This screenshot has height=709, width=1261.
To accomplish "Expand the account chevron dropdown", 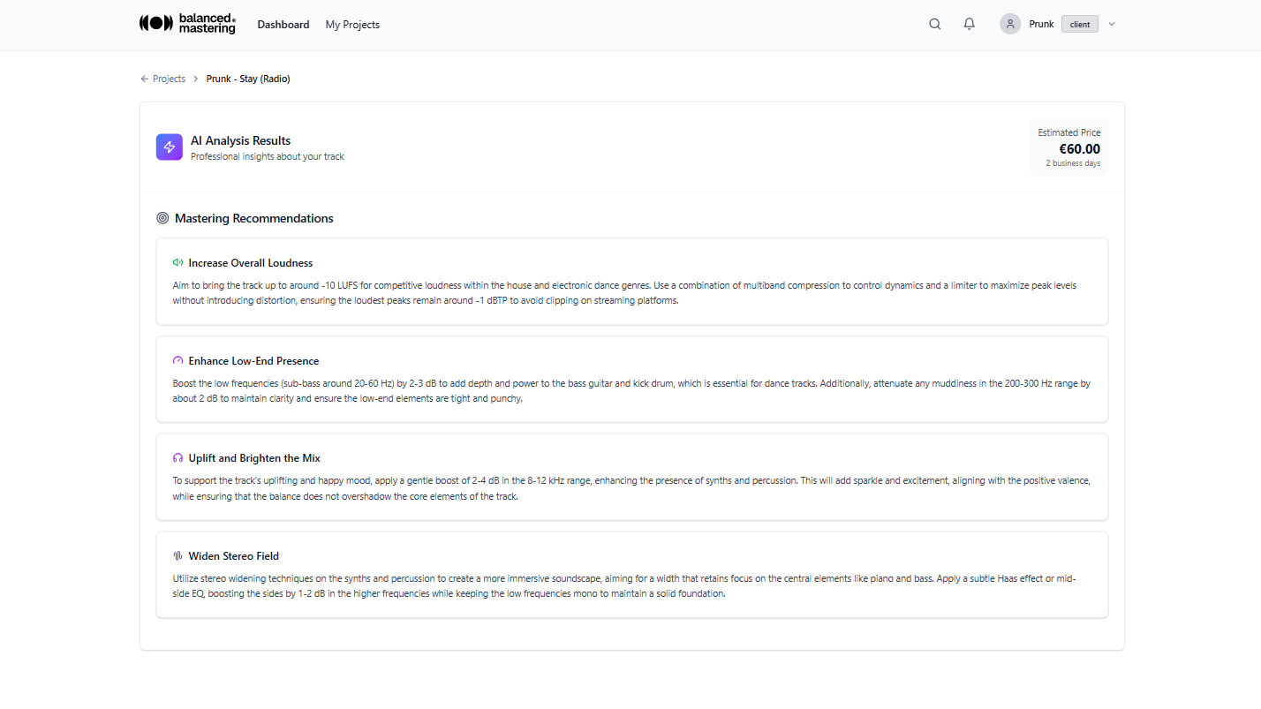I will pos(1111,24).
